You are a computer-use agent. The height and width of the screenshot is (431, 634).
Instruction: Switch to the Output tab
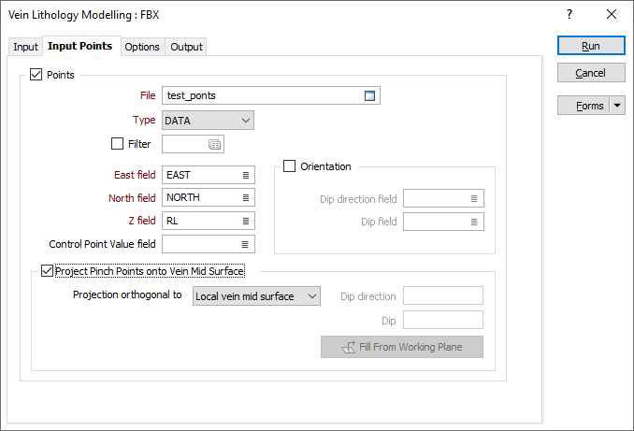pyautogui.click(x=186, y=47)
